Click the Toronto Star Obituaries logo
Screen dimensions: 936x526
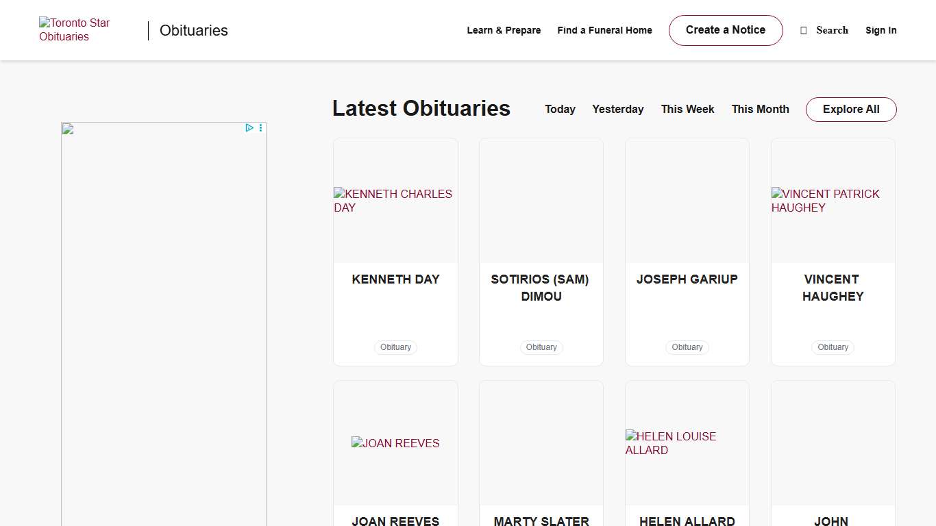coord(74,30)
